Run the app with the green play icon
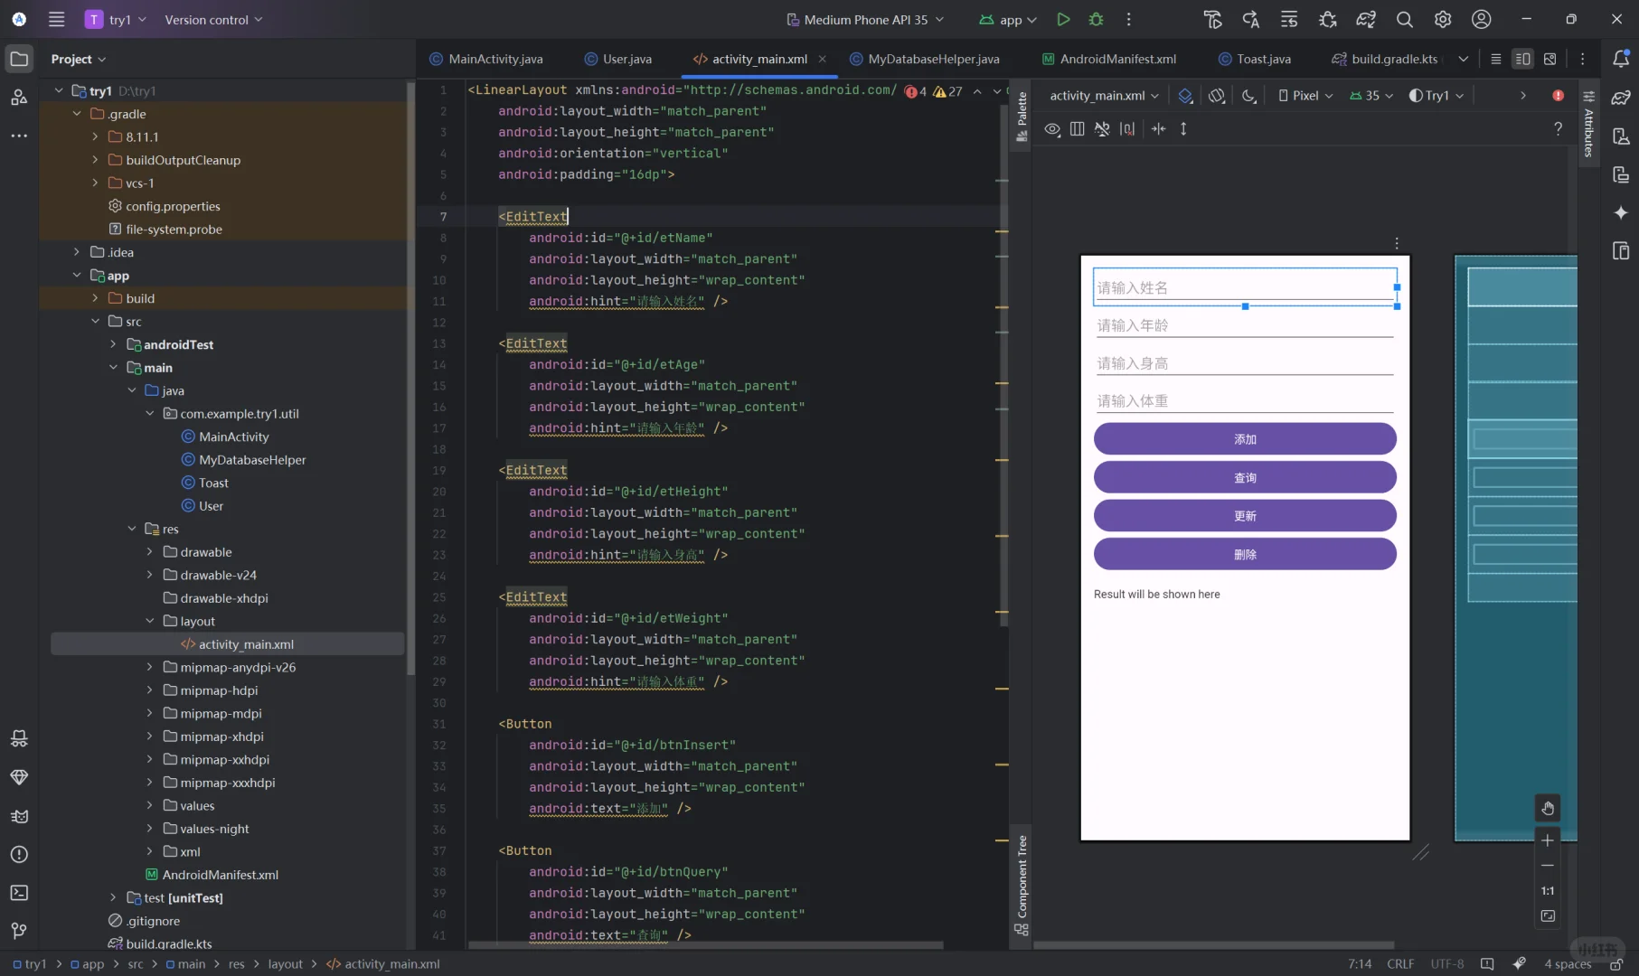The image size is (1639, 976). [x=1063, y=19]
